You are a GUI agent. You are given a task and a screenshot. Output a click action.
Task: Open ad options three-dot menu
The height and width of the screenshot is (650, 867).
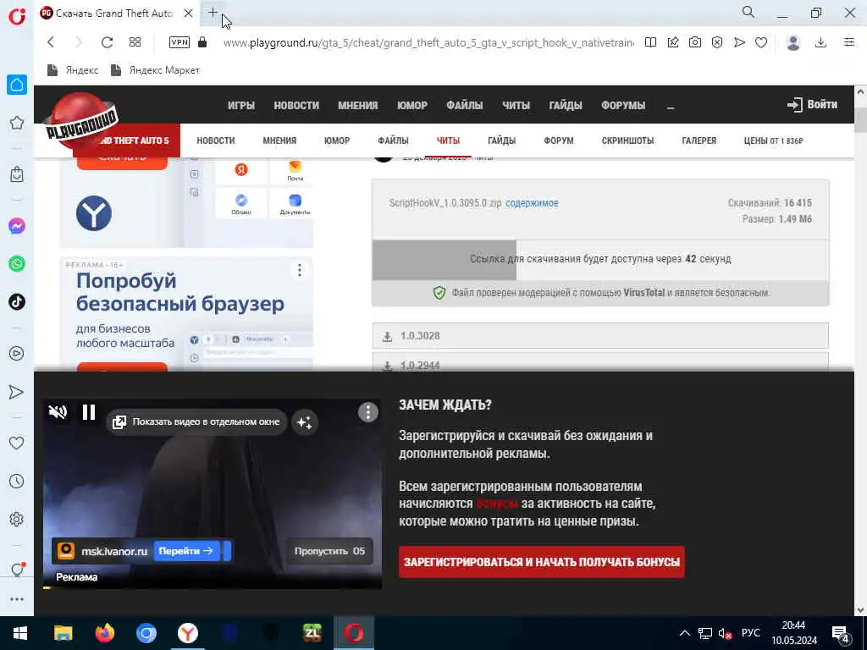(x=300, y=270)
